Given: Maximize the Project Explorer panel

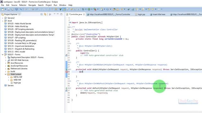Looking at the screenshot, I should pyautogui.click(x=61, y=14).
